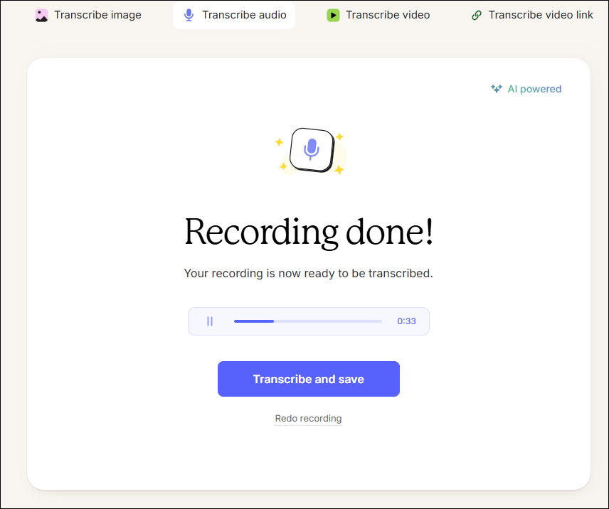Image resolution: width=609 pixels, height=509 pixels.
Task: Click the Redo recording link
Action: (x=308, y=419)
